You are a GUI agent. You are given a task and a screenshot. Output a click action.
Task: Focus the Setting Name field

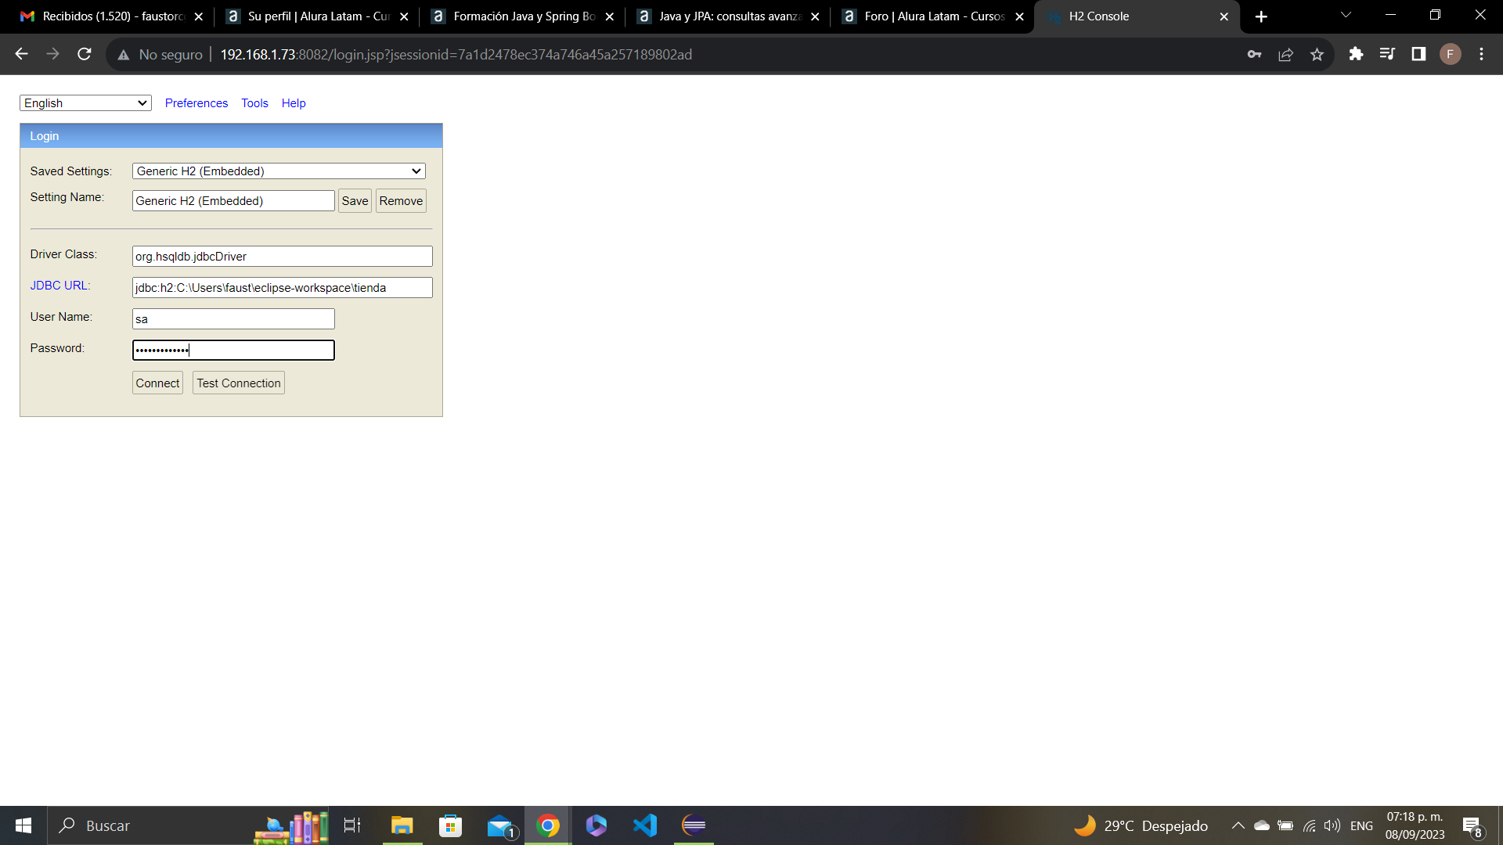tap(233, 201)
